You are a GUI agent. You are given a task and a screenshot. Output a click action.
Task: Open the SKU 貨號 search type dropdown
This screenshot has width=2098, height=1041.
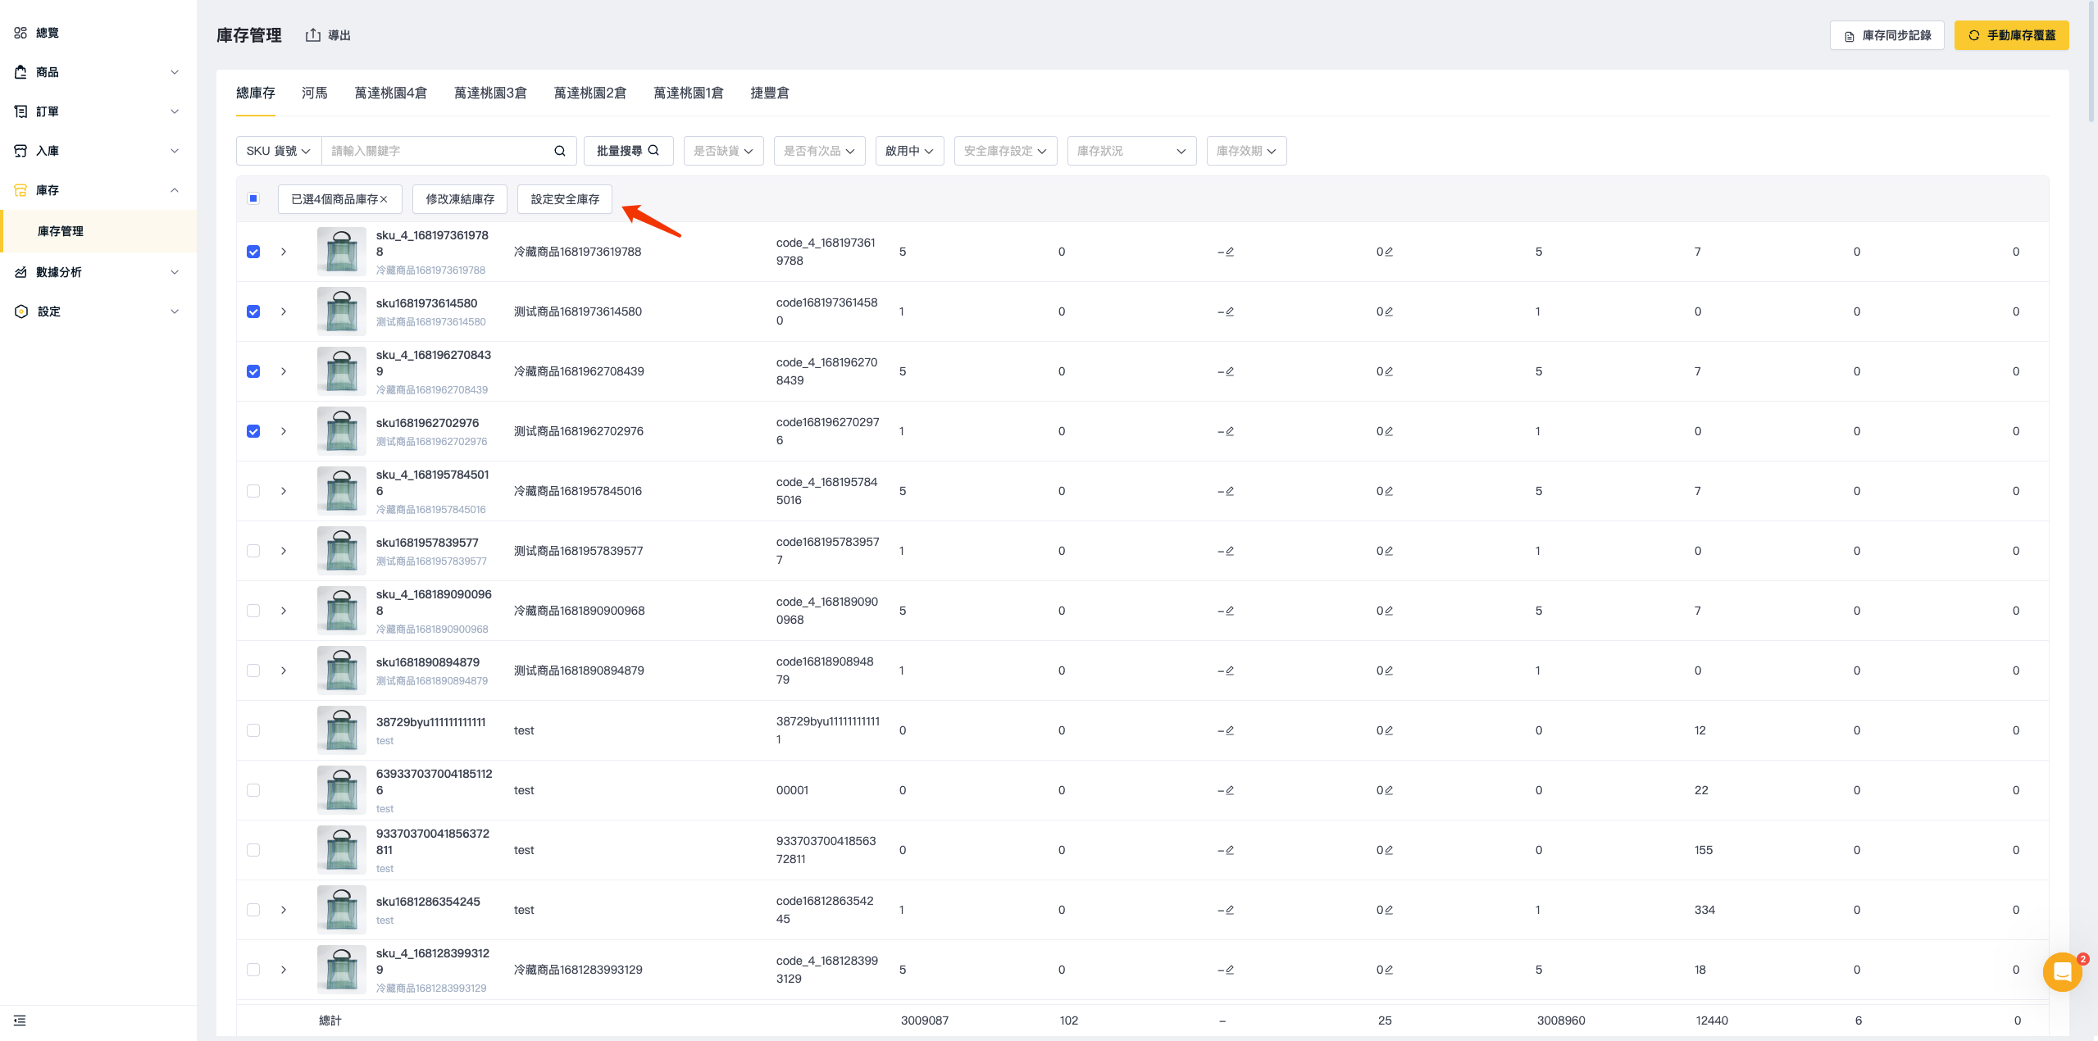pos(279,151)
